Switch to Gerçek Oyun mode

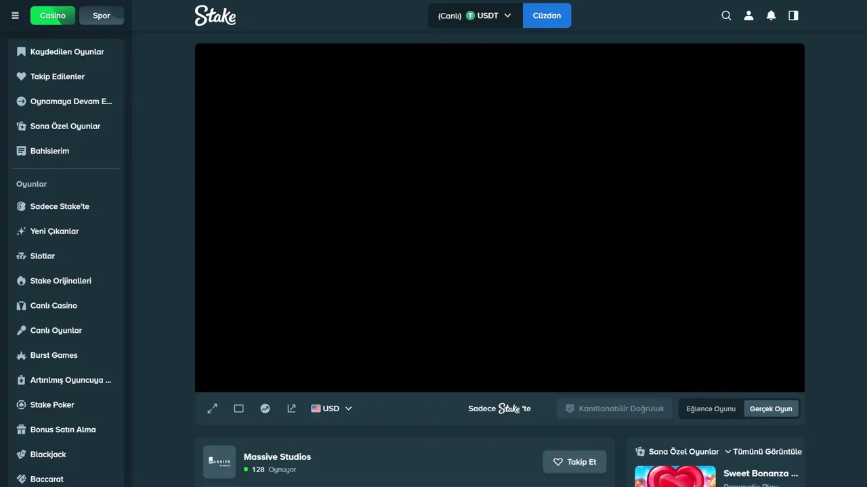click(x=771, y=409)
